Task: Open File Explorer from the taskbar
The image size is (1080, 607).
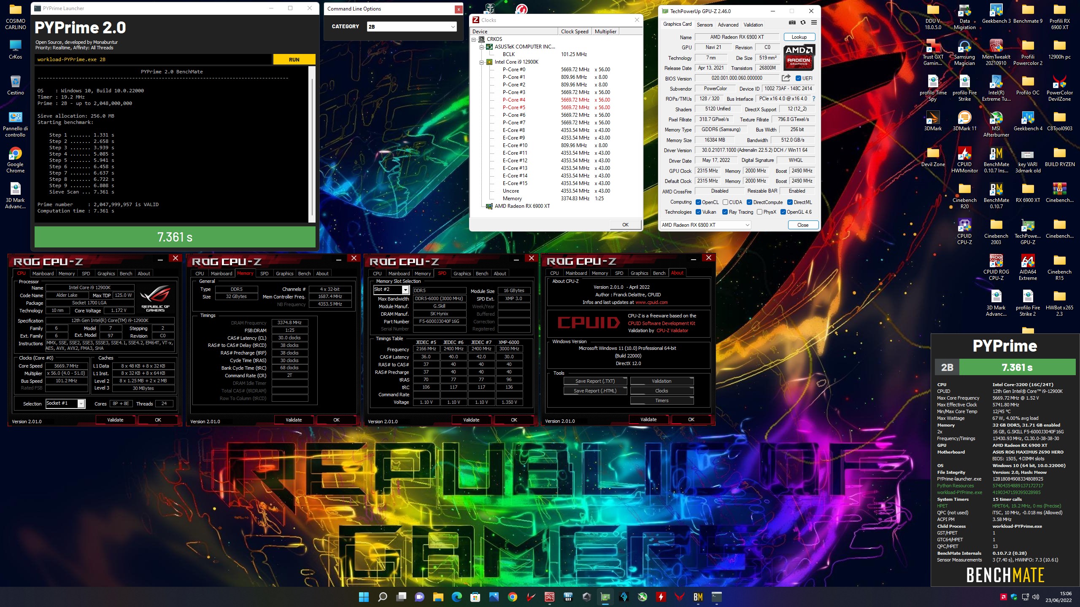Action: tap(438, 596)
